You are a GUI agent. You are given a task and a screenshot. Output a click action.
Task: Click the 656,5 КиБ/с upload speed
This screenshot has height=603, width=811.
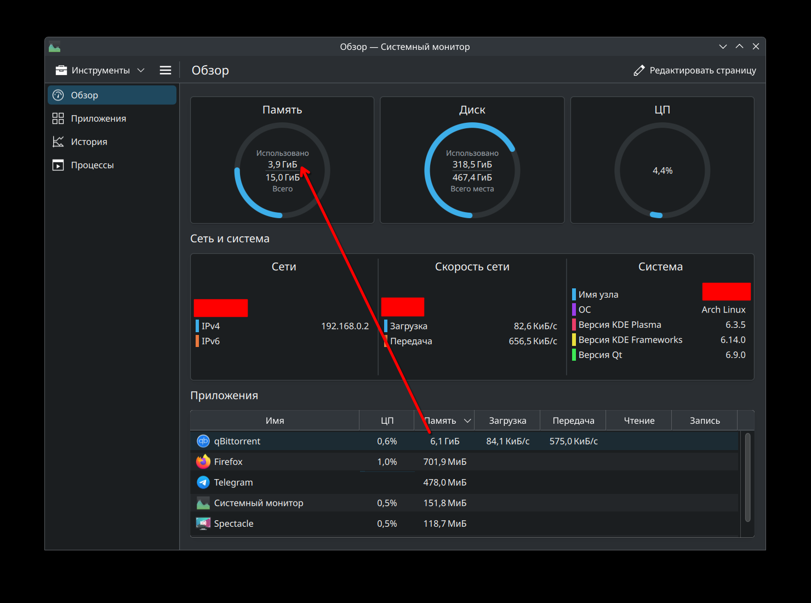point(533,341)
